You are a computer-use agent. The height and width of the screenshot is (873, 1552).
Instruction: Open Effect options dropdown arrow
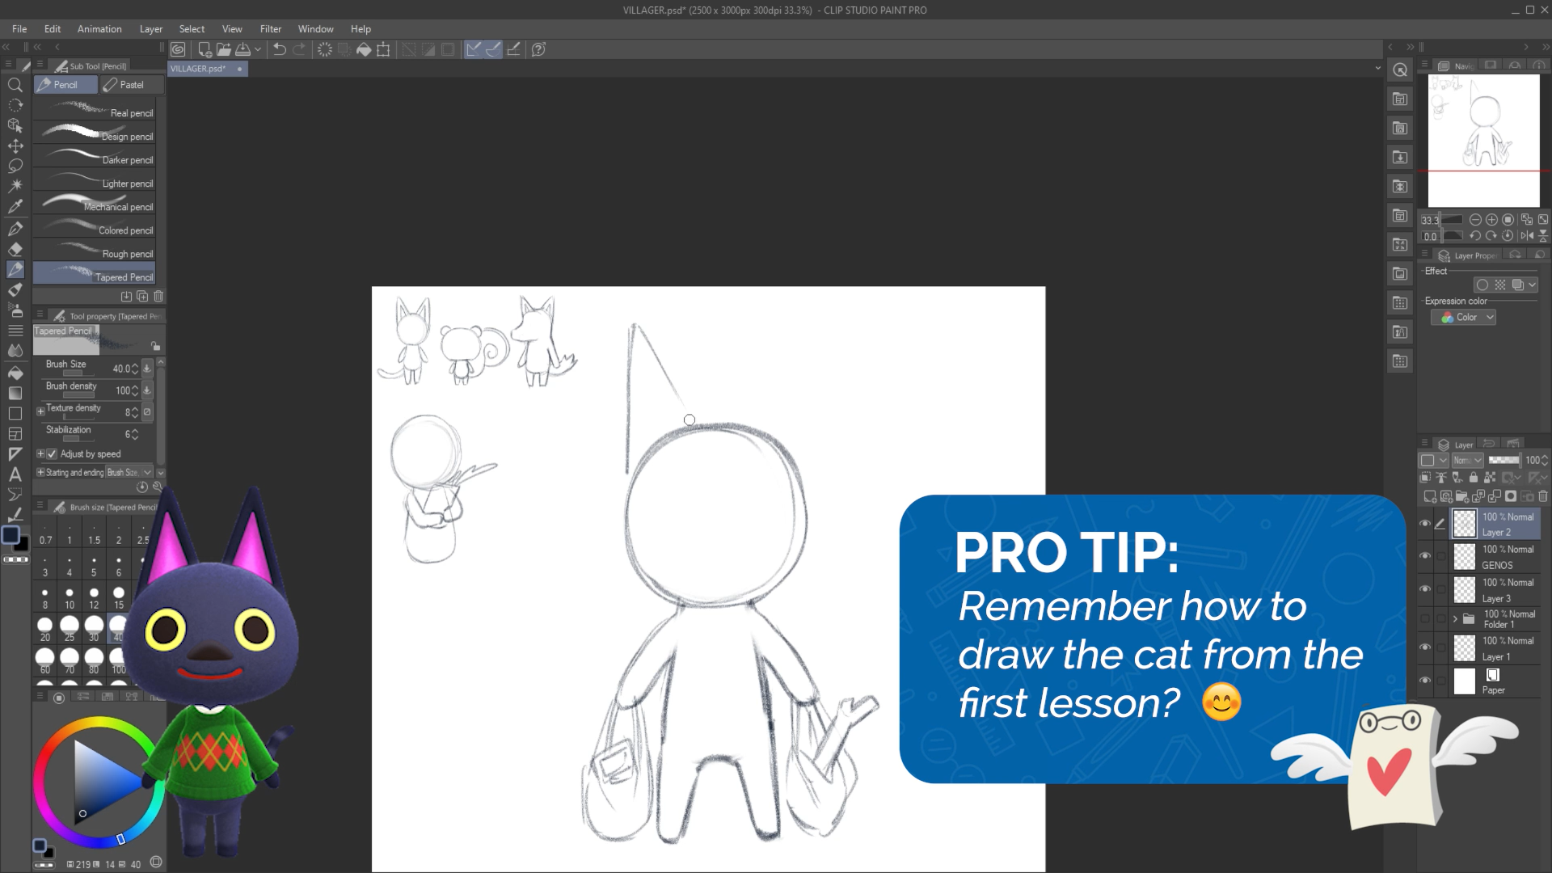point(1533,285)
